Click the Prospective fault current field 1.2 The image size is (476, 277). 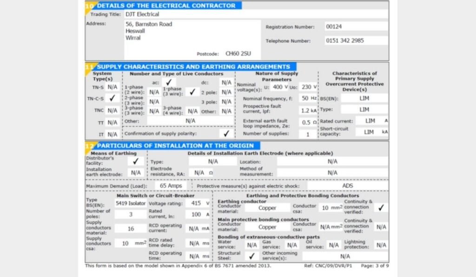coord(308,110)
